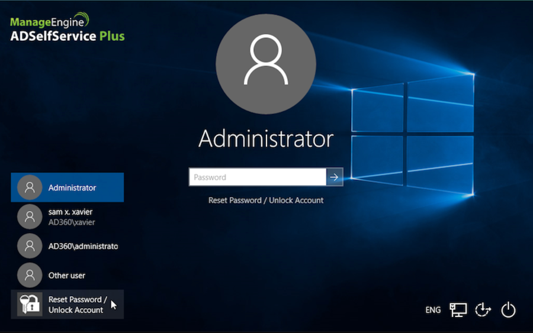Image resolution: width=533 pixels, height=333 pixels.
Task: Click the AD360\xavier domain text
Action: tap(72, 222)
